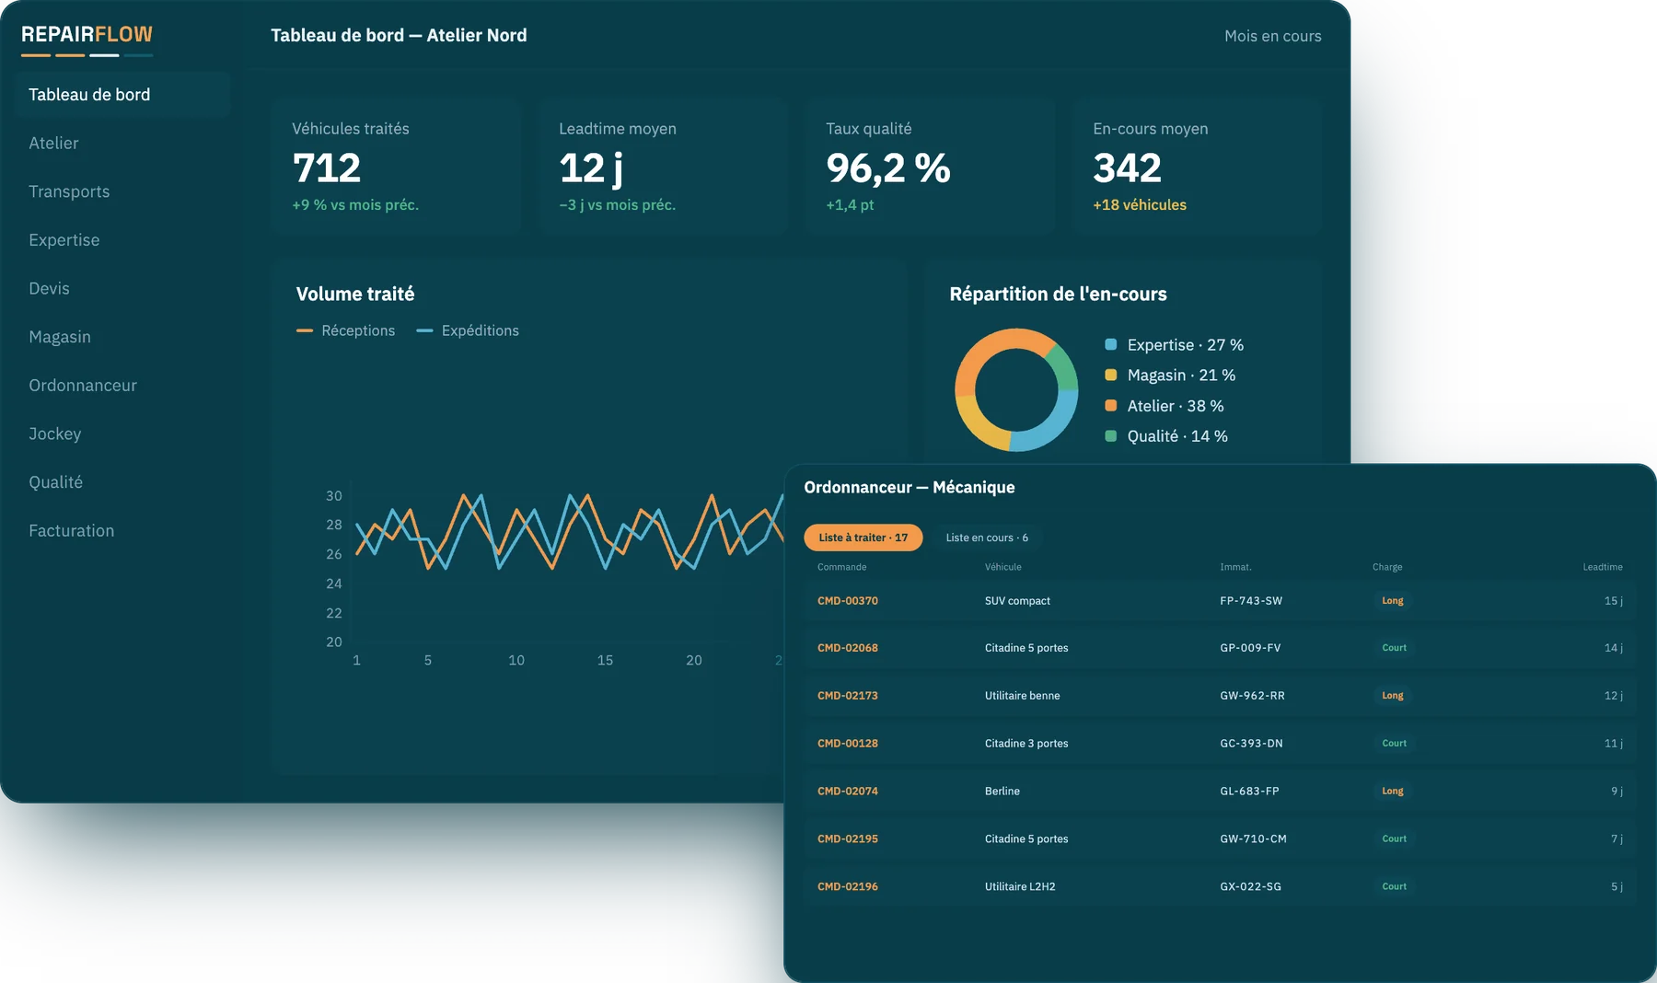Sort by Commande column header

click(x=841, y=567)
